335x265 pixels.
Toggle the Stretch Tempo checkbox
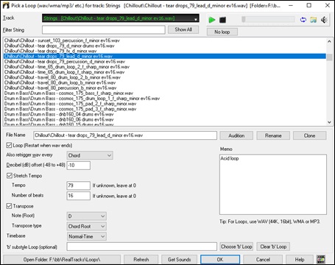tap(9, 176)
